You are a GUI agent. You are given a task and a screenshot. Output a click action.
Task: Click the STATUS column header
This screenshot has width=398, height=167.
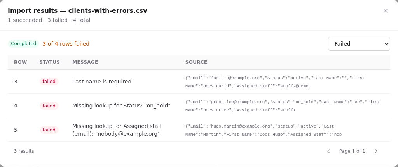(x=49, y=62)
